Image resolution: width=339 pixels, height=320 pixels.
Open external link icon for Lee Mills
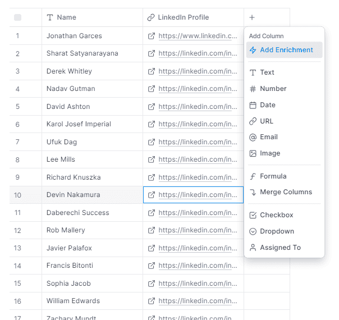coord(152,159)
